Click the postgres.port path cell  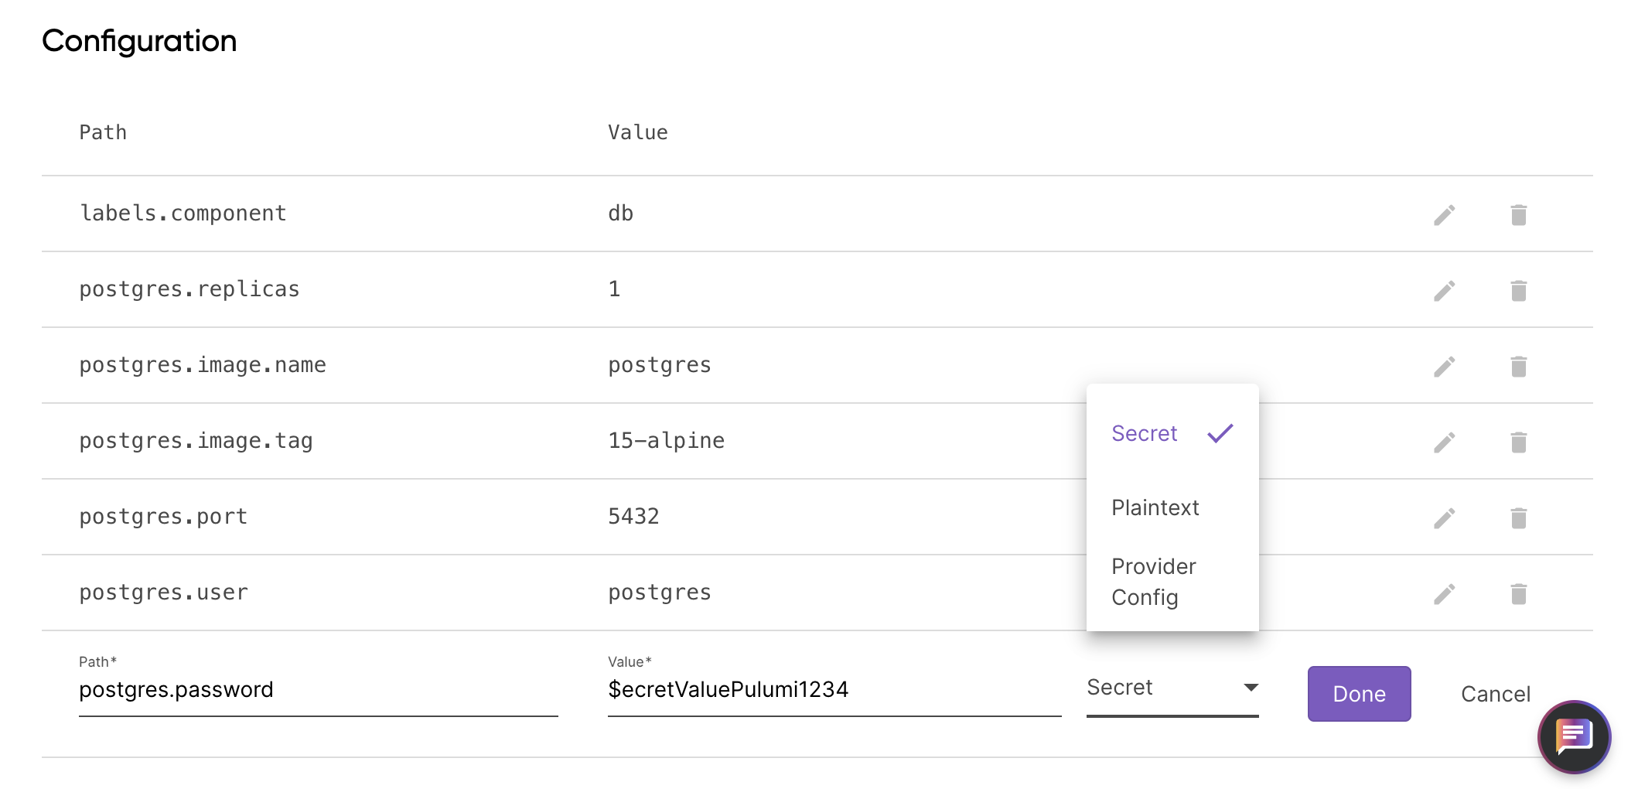163,517
